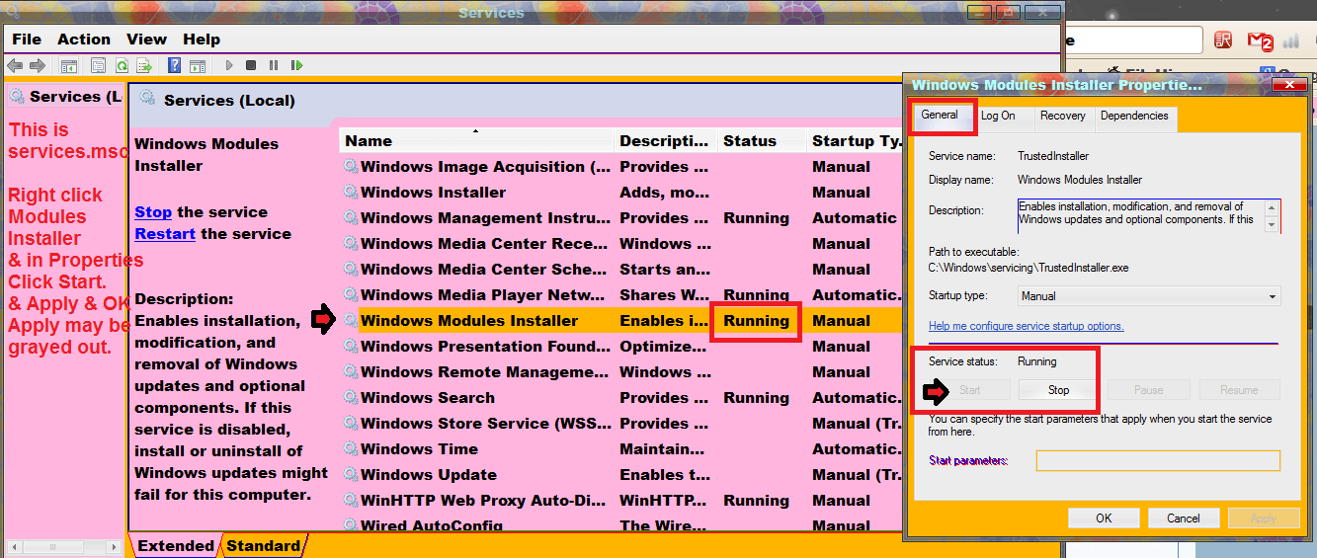The width and height of the screenshot is (1317, 558).
Task: Sort by the Startup Type column header
Action: point(856,141)
